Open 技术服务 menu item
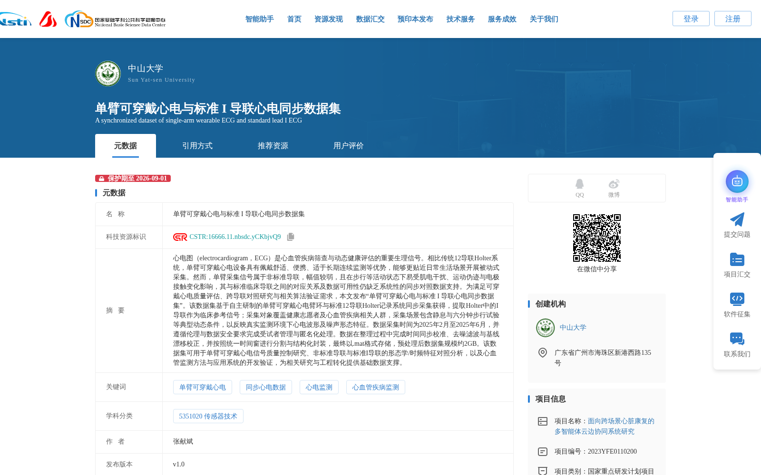This screenshot has height=475, width=761. [x=461, y=19]
